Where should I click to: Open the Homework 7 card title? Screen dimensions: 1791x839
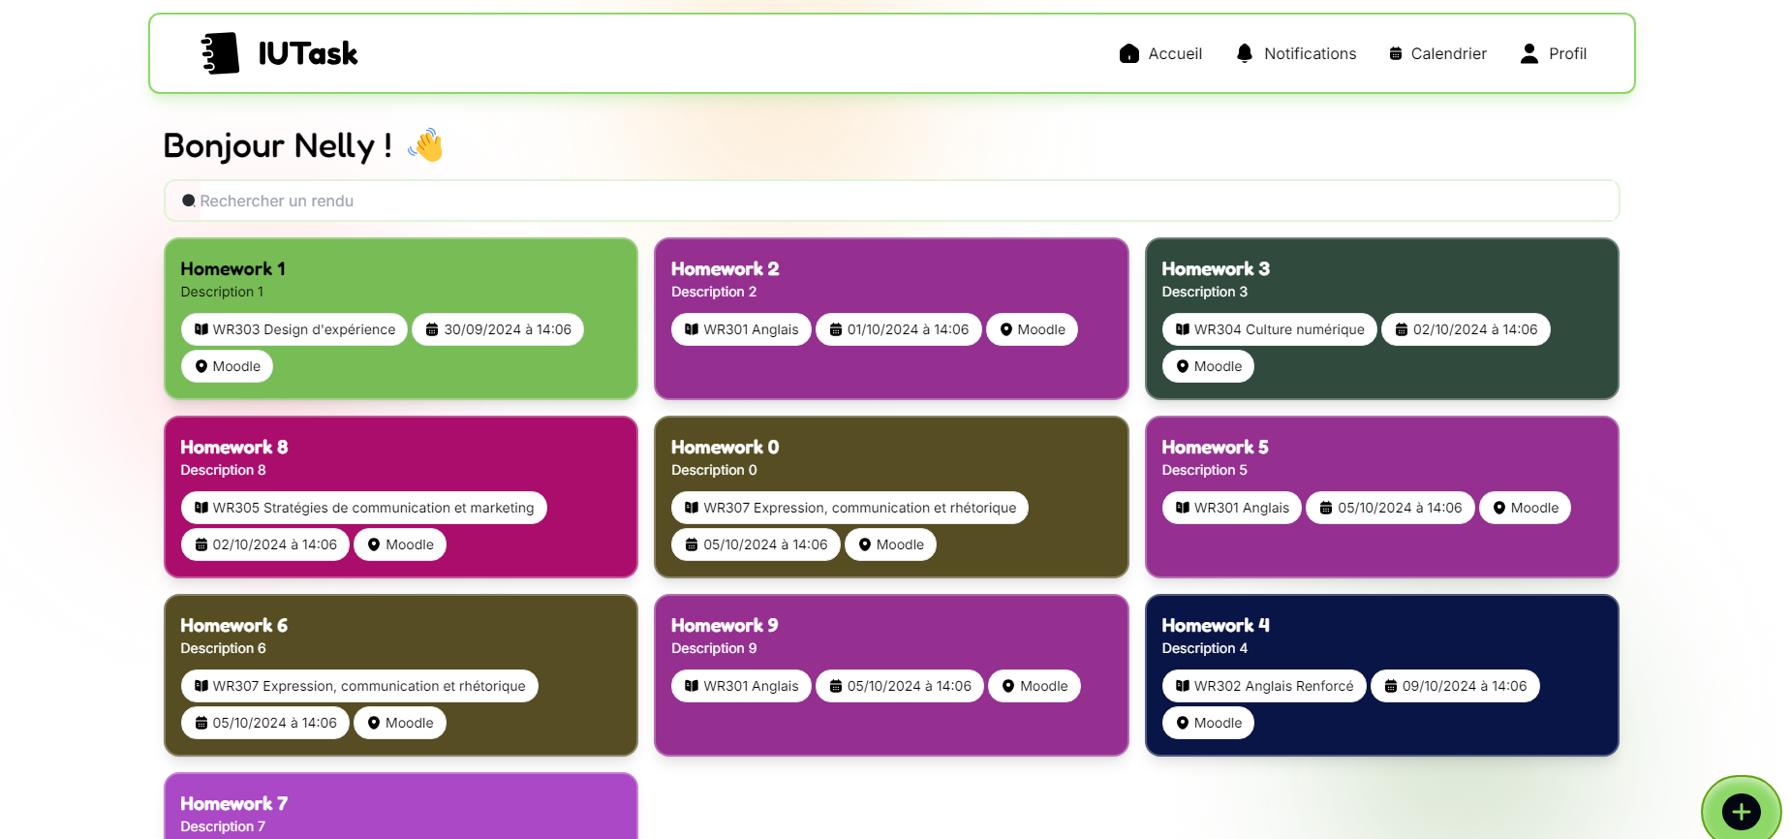pyautogui.click(x=233, y=803)
